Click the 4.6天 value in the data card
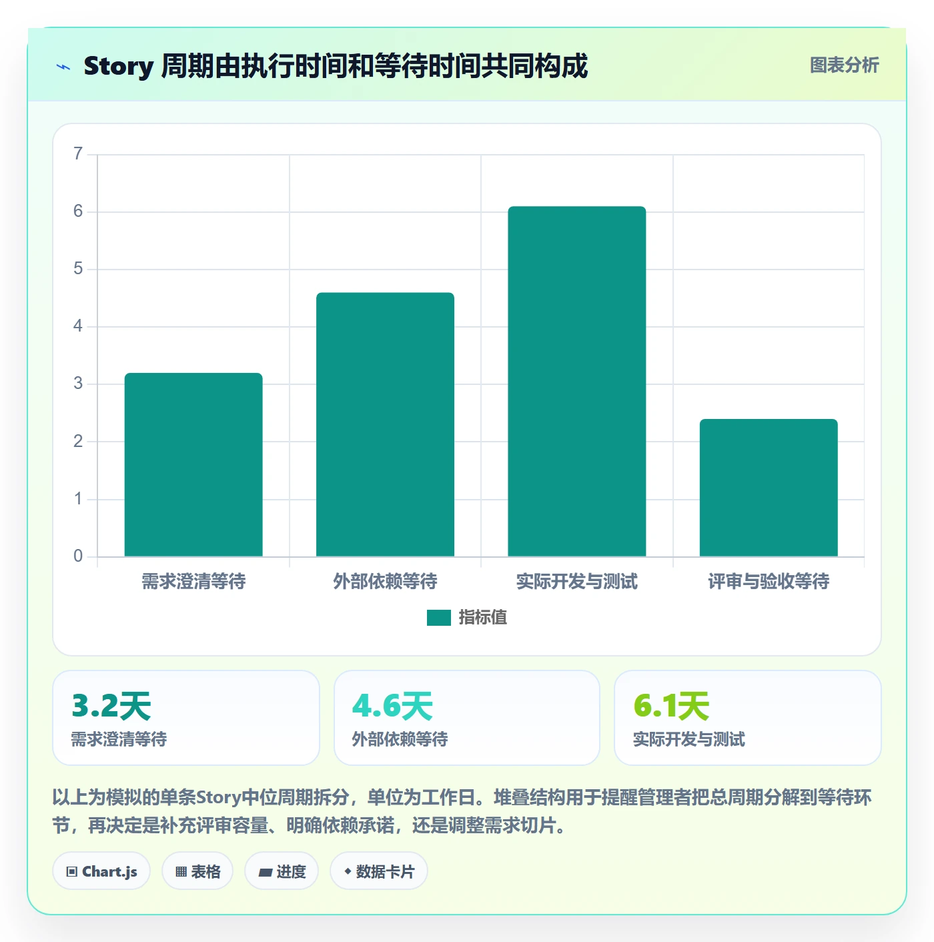Image resolution: width=934 pixels, height=942 pixels. (x=393, y=706)
